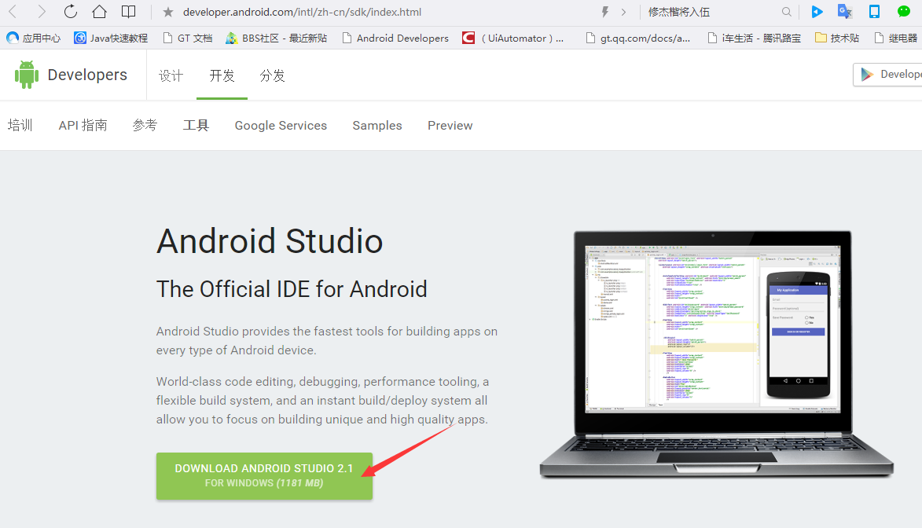Open the 参考 section
922x528 pixels.
tap(145, 125)
